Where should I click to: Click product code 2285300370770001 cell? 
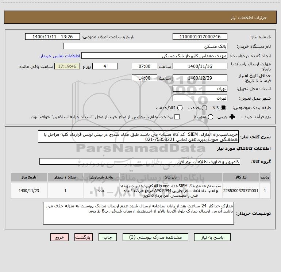tap(241, 191)
